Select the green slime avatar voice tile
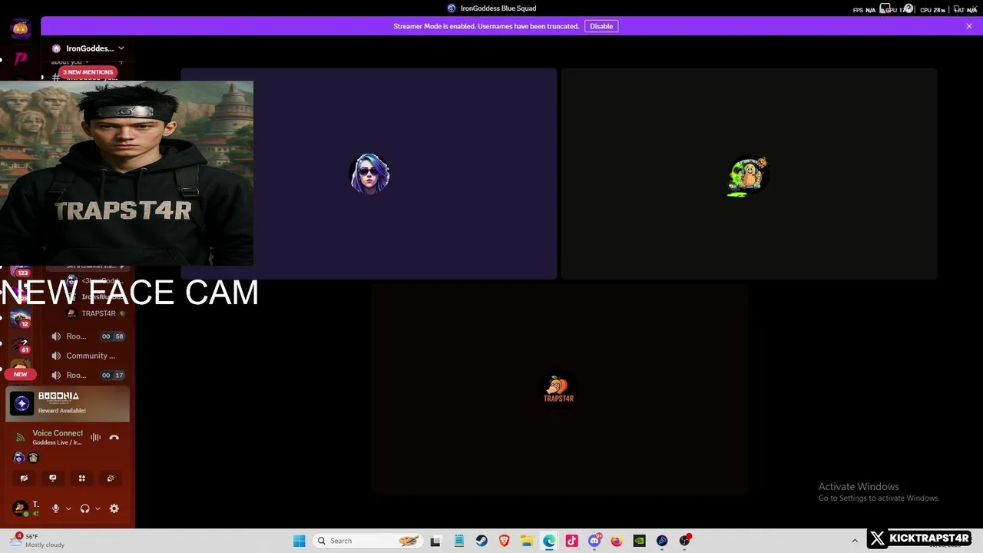The height and width of the screenshot is (553, 983). coord(749,174)
